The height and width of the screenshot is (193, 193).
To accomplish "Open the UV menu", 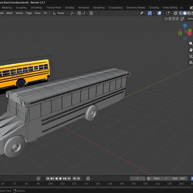I will pyautogui.click(x=45, y=13).
